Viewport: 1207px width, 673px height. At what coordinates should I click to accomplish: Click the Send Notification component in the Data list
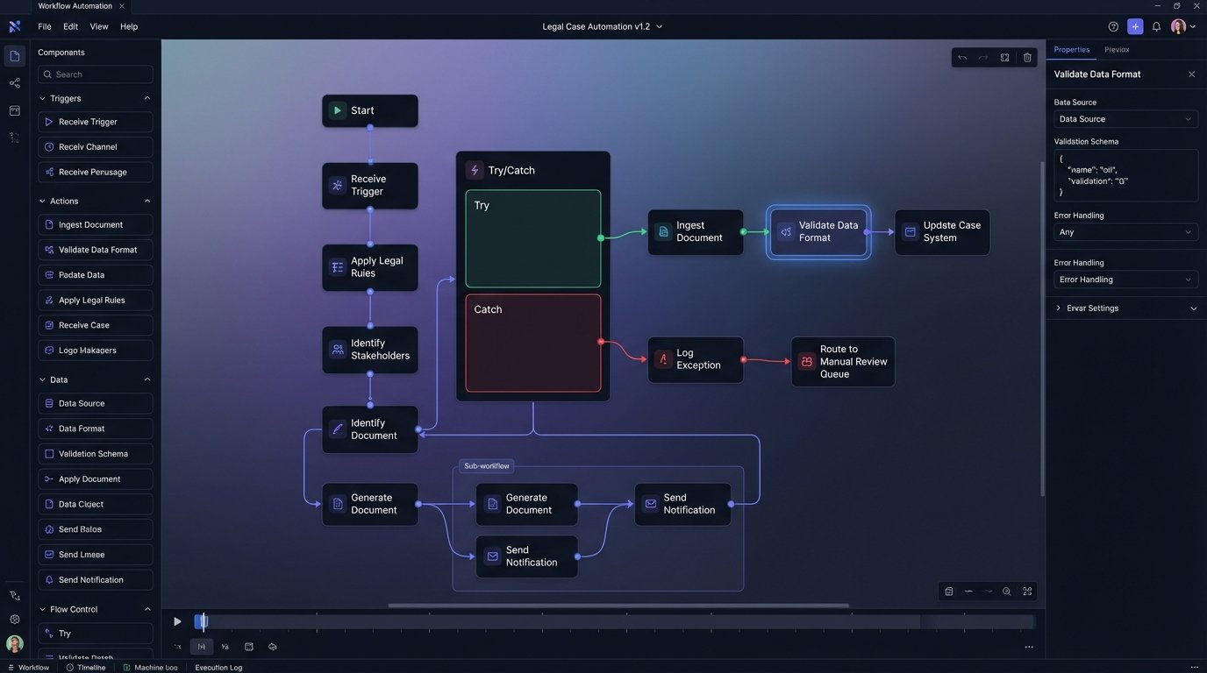[x=96, y=579]
